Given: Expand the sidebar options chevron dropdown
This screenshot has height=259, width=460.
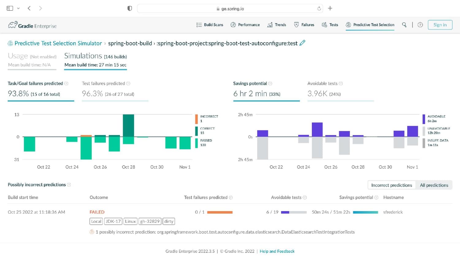Looking at the screenshot, I should pos(18,8).
